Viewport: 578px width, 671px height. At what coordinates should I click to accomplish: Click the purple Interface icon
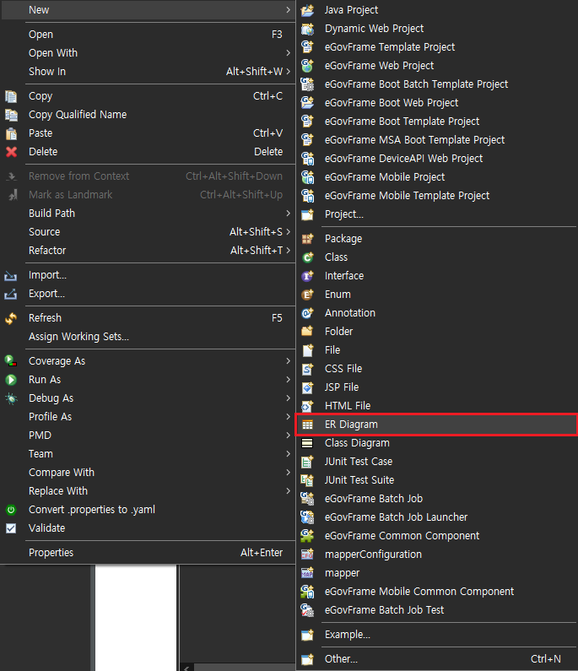tap(307, 276)
